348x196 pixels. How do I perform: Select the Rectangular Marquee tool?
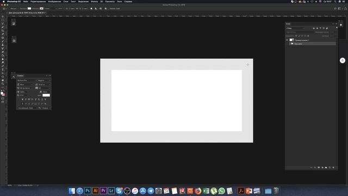pos(3,20)
